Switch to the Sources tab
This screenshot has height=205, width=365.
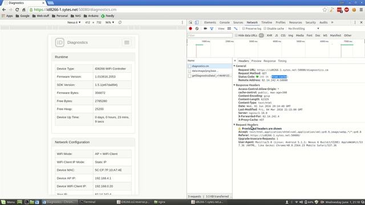238,23
